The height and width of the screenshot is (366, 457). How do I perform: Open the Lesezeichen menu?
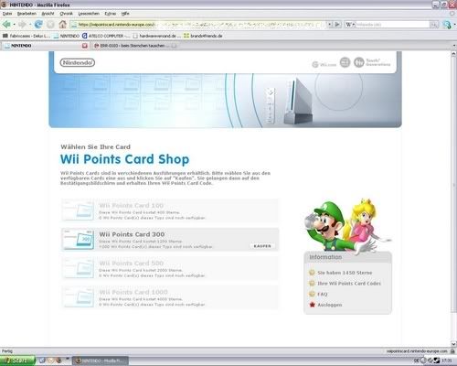[x=89, y=14]
